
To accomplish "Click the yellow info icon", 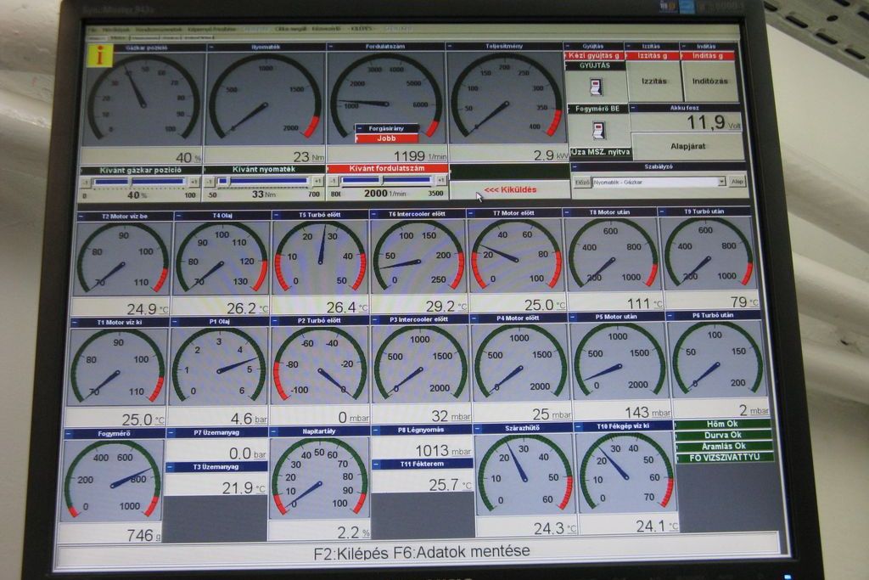I will 101,56.
